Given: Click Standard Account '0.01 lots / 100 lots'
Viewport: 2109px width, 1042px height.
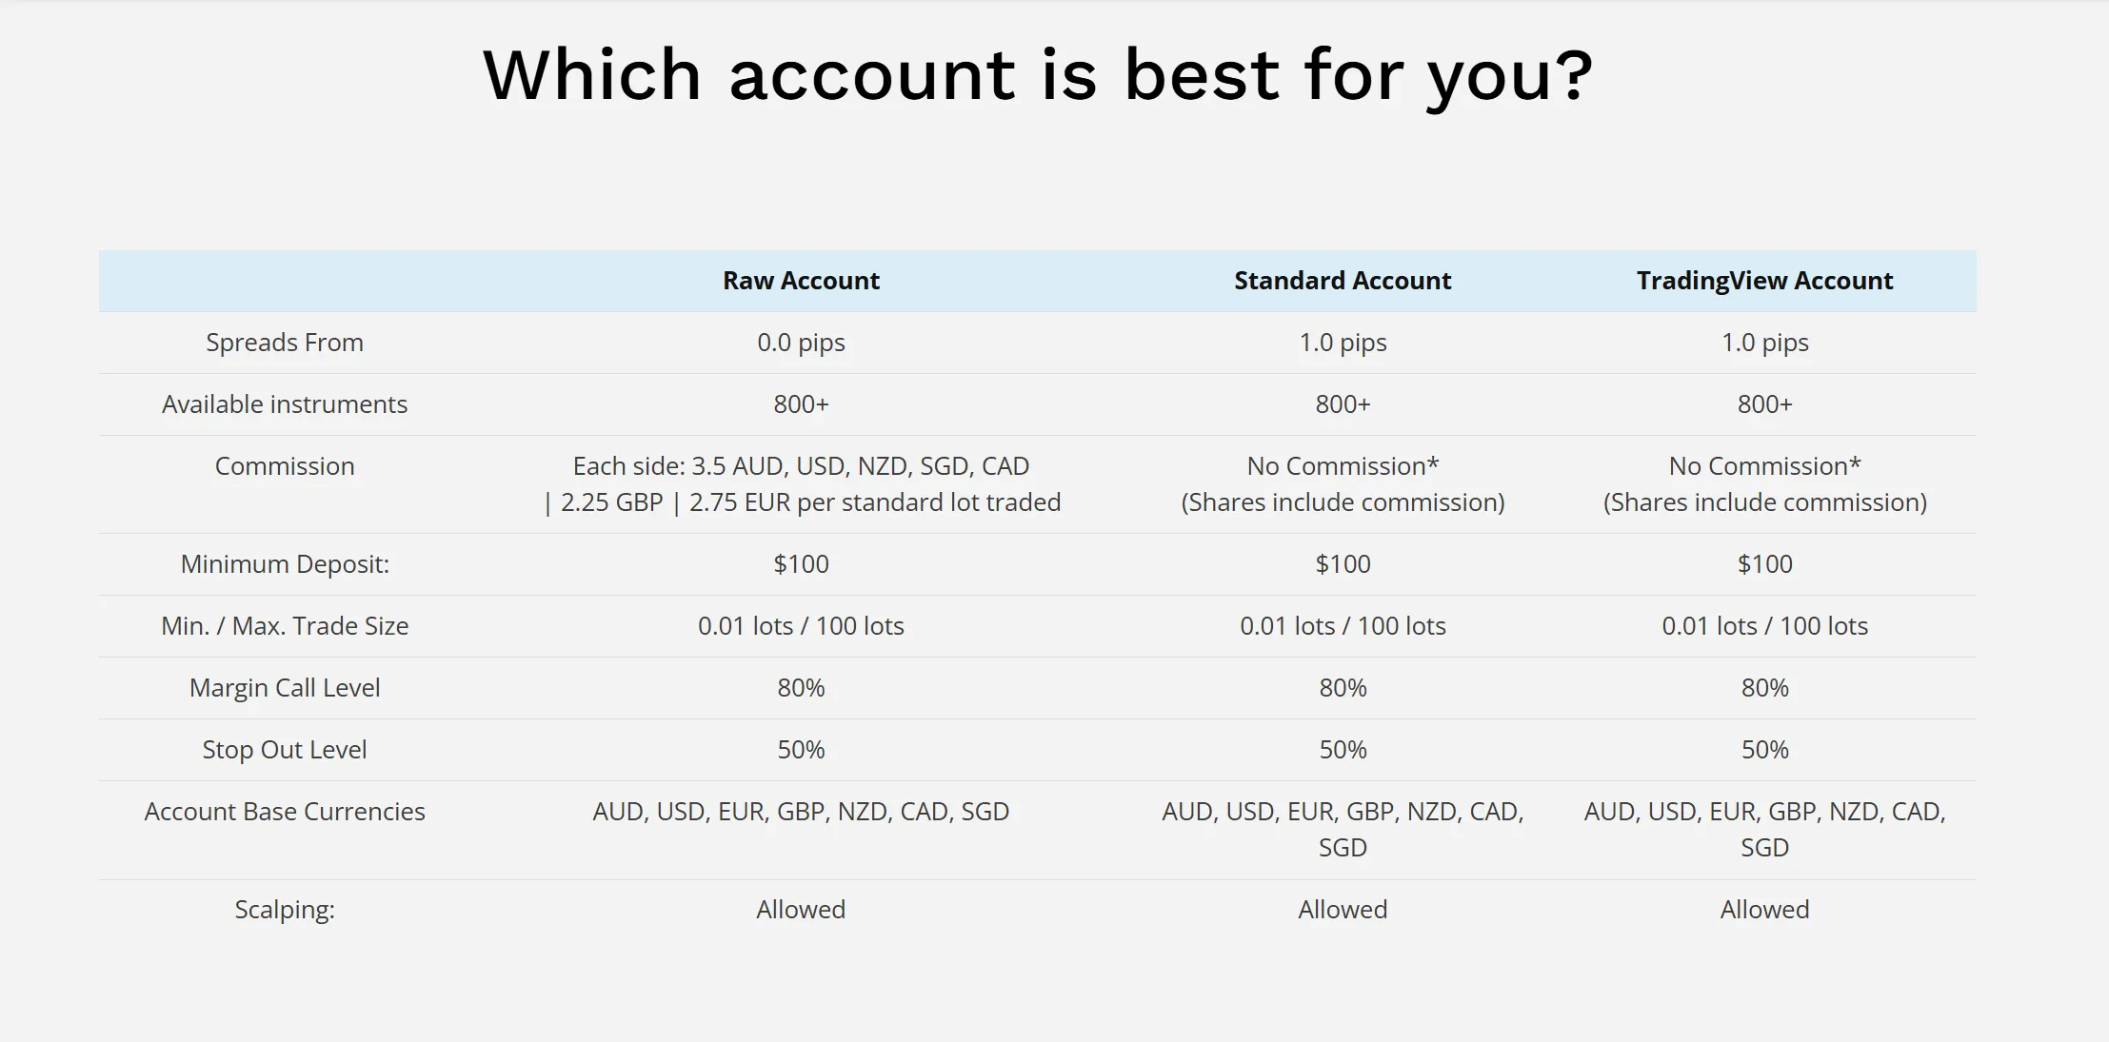Looking at the screenshot, I should pos(1343,626).
